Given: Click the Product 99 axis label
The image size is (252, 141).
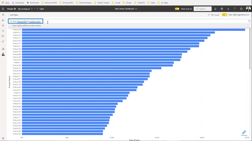Looking at the screenshot, I should tap(17, 131).
